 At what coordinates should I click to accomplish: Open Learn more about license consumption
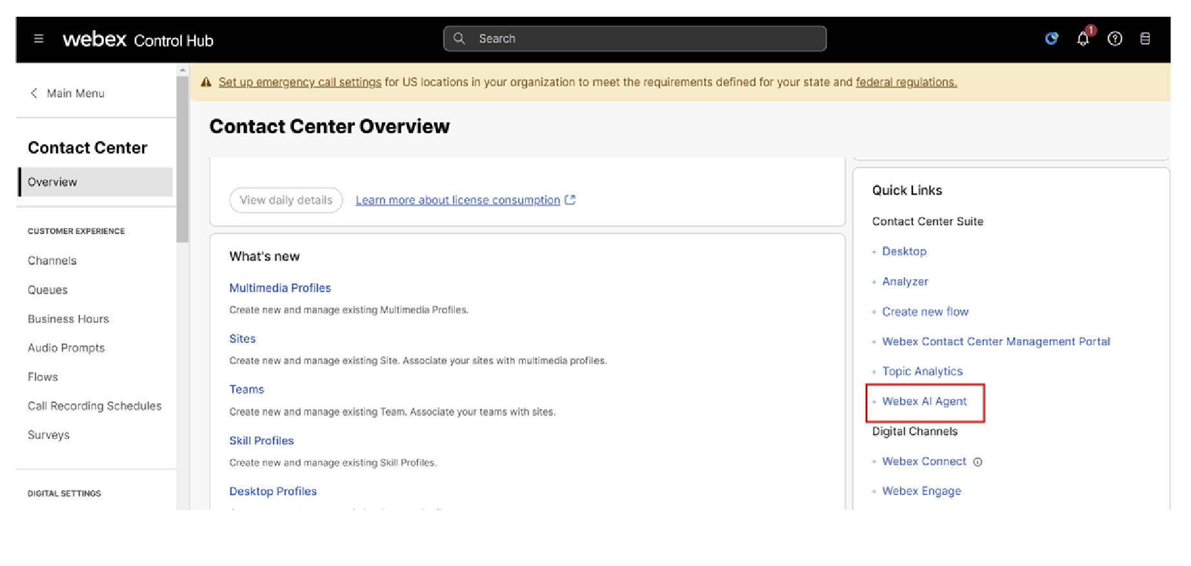click(x=458, y=200)
